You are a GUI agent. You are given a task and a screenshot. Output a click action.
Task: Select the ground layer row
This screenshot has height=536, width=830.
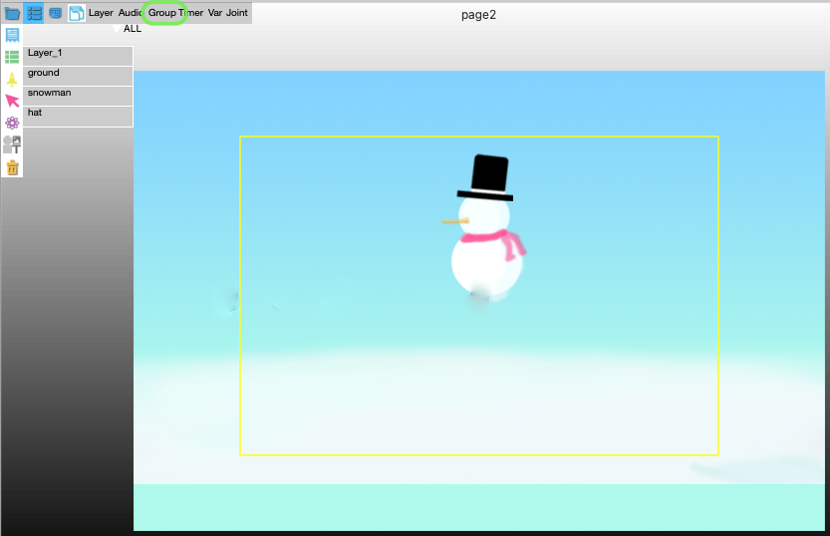pyautogui.click(x=78, y=76)
